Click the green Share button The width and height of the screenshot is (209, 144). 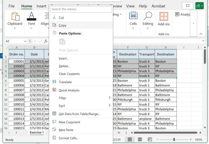click(200, 6)
